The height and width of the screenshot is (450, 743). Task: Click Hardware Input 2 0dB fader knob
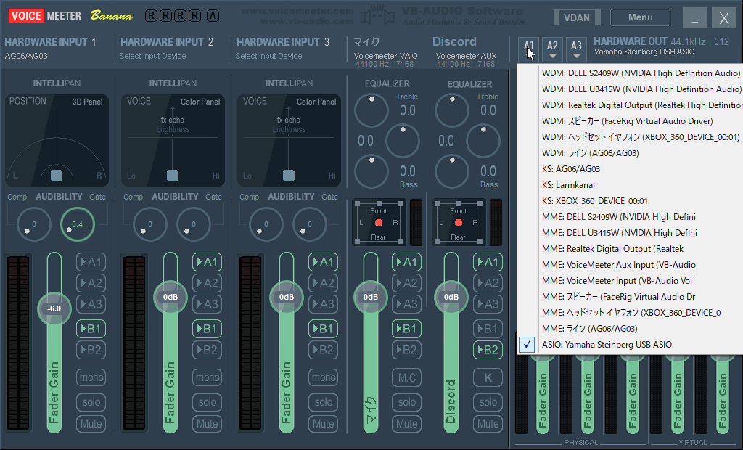pos(171,297)
